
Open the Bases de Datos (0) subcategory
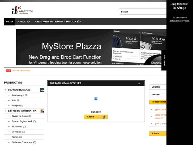[x=22, y=116]
